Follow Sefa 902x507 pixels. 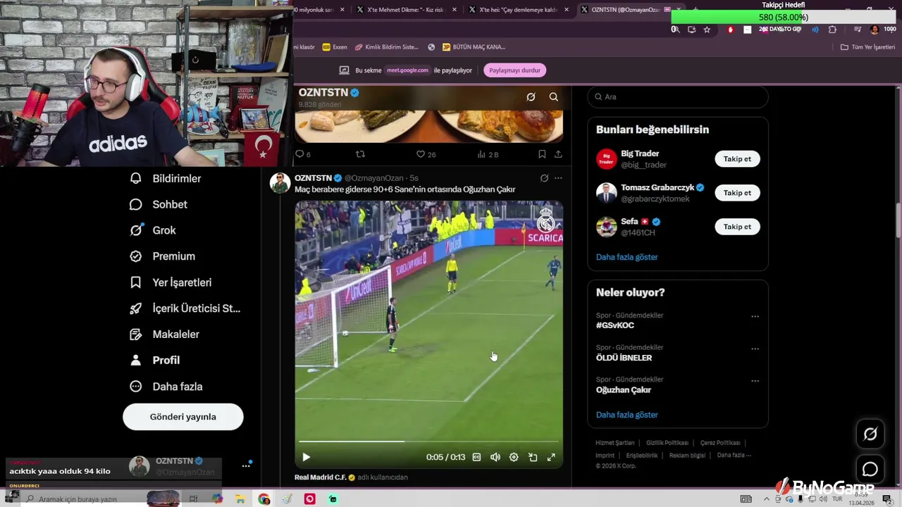(x=737, y=227)
